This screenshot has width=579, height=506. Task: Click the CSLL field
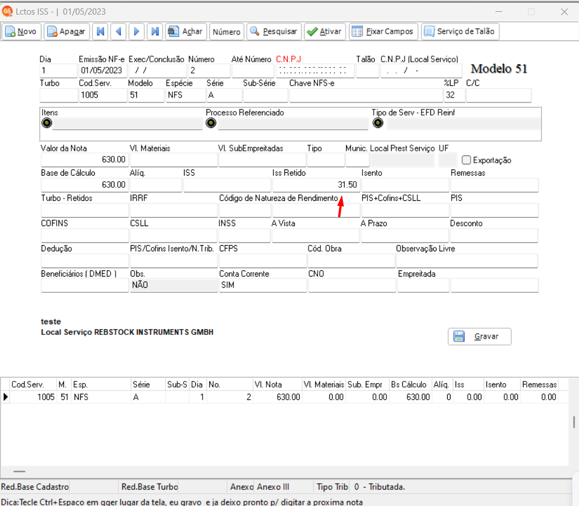(173, 235)
